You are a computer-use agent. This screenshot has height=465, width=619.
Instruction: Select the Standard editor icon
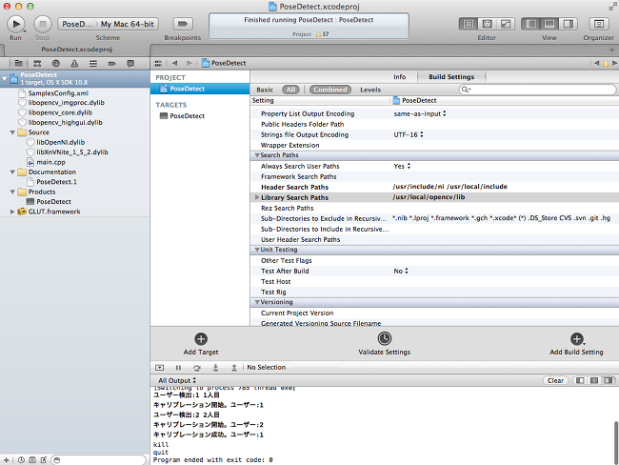pyautogui.click(x=469, y=24)
